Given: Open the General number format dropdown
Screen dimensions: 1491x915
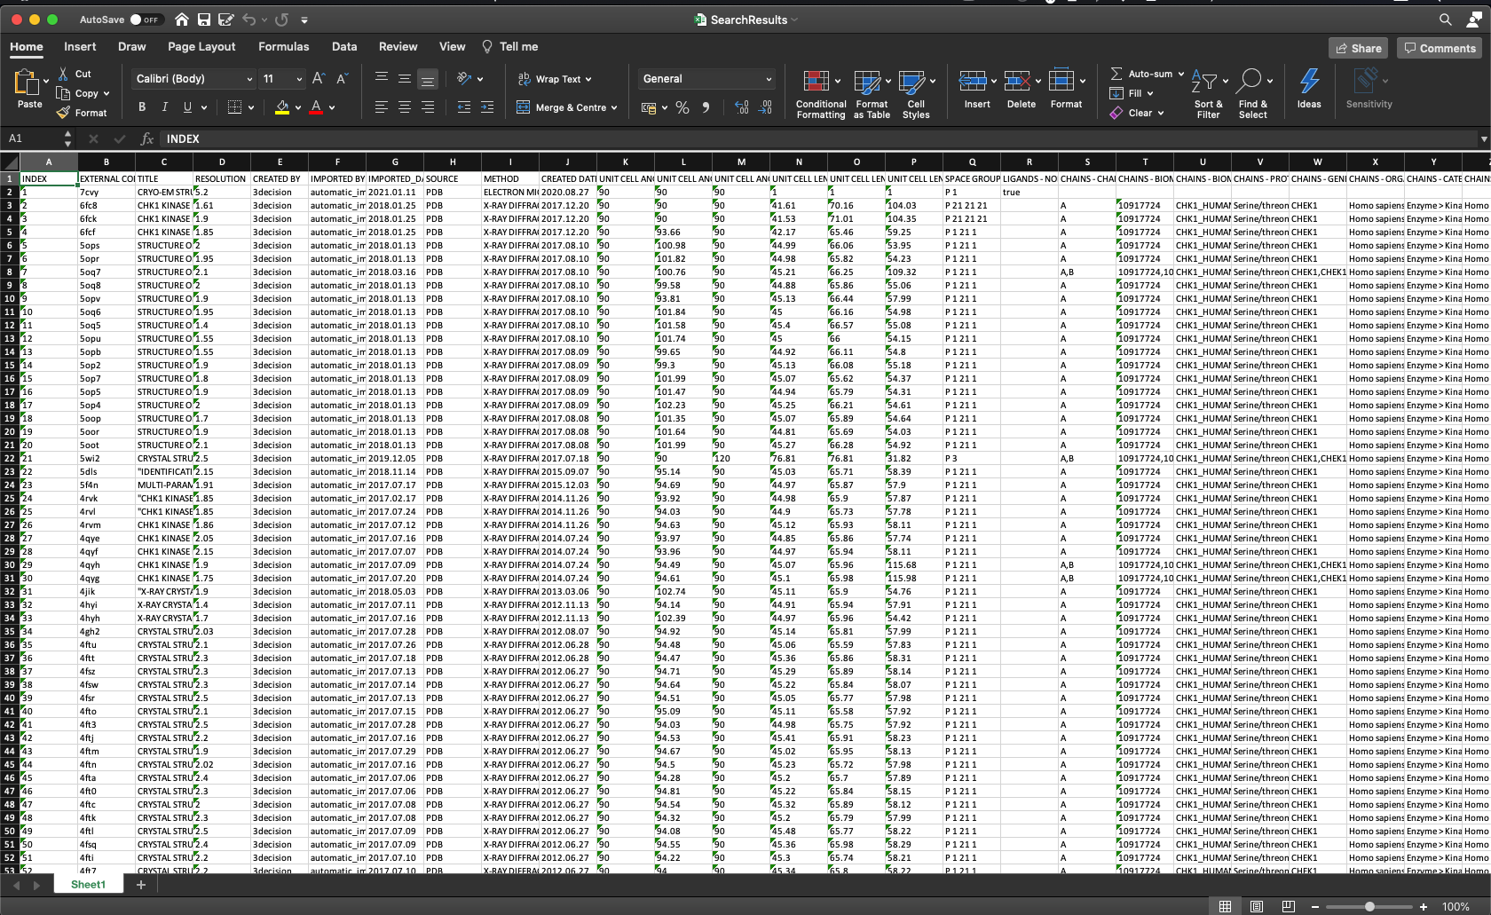Looking at the screenshot, I should 769,79.
